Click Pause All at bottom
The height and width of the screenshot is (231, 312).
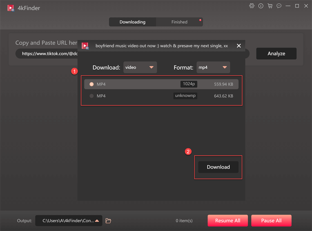[271, 220]
